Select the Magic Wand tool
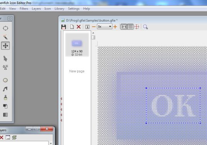The image size is (207, 145). [x=5, y=37]
